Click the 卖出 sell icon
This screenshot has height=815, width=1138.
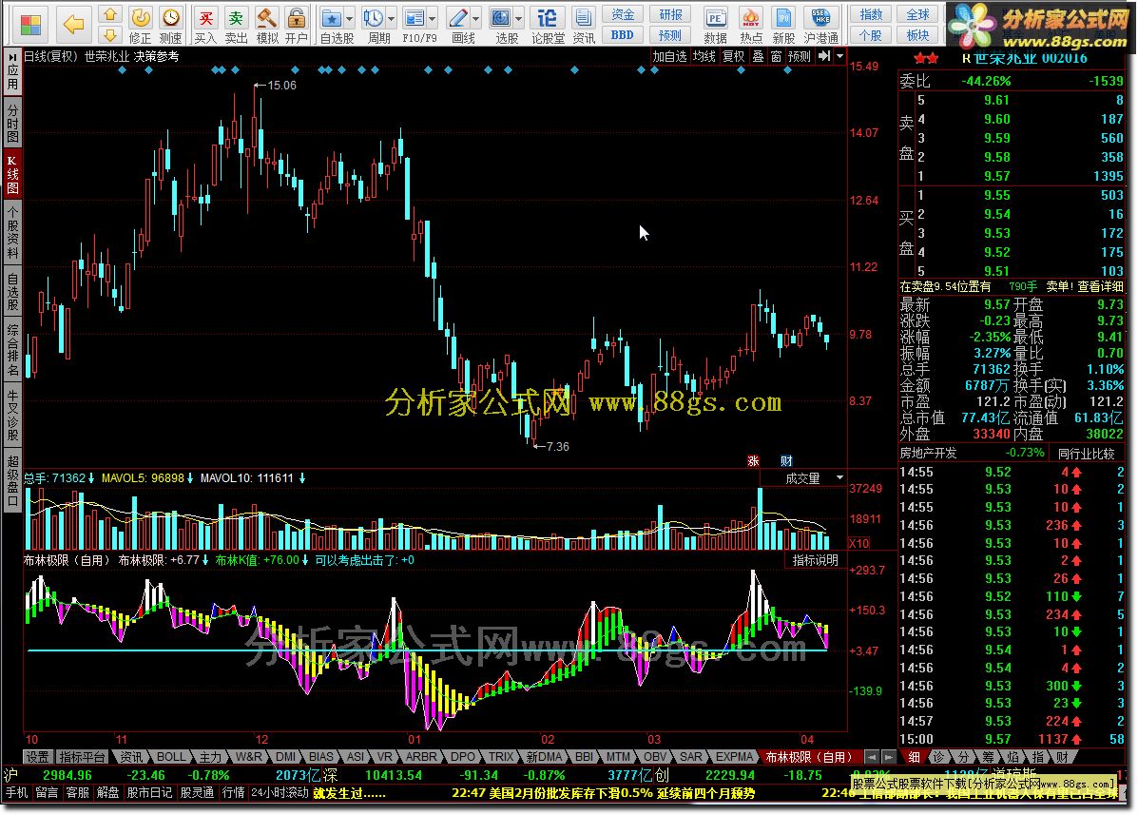point(236,25)
